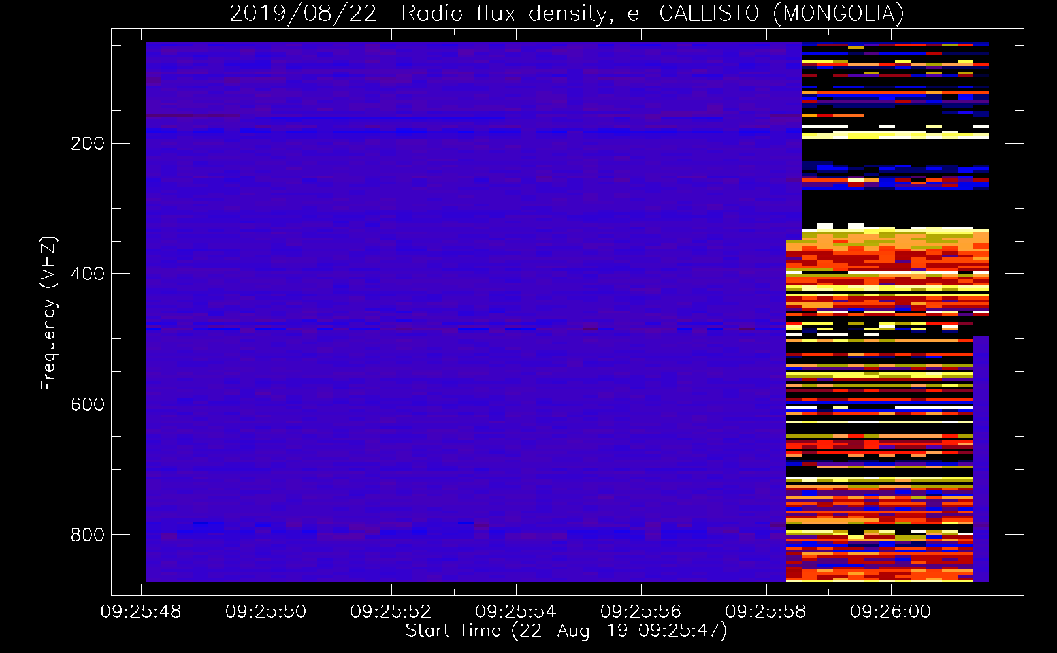The height and width of the screenshot is (653, 1057).
Task: Click the 09:25:50 time tick label
Action: pyautogui.click(x=266, y=612)
